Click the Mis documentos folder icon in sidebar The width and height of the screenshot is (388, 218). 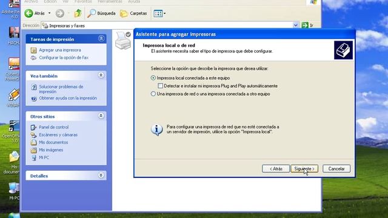(33, 142)
